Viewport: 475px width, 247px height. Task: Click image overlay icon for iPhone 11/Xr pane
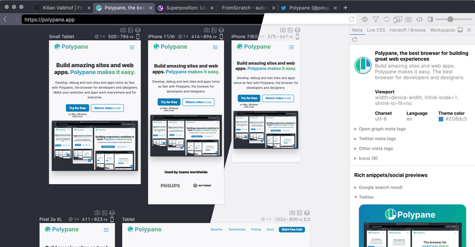(x=214, y=30)
